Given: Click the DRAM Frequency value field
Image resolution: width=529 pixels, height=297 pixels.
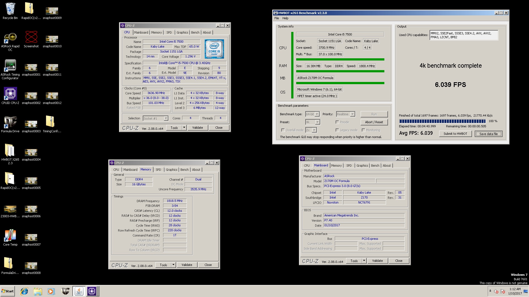Looking at the screenshot, I should pyautogui.click(x=175, y=201).
